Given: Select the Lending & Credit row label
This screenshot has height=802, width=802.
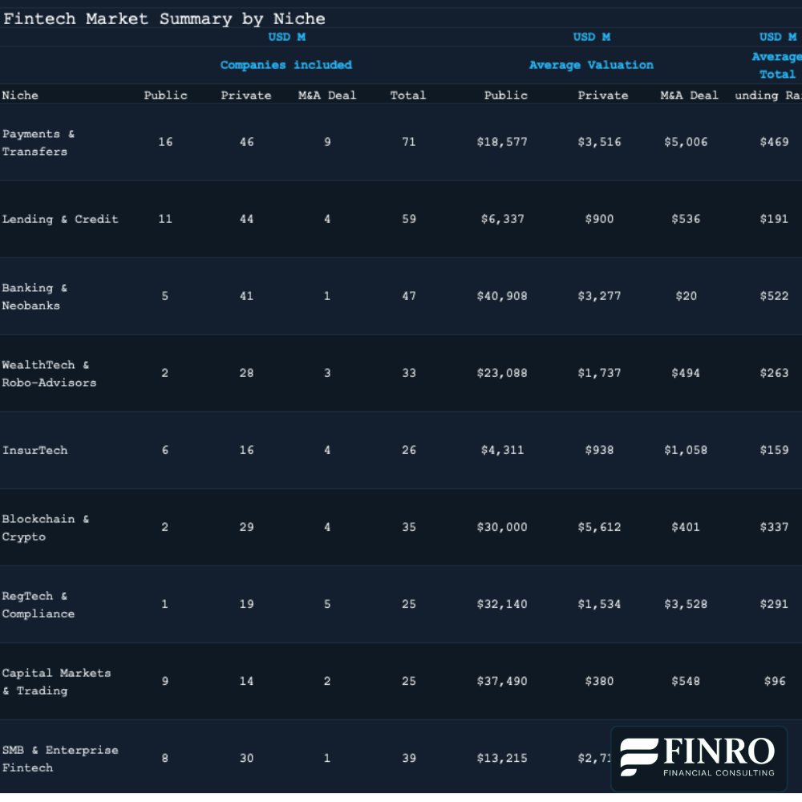Looking at the screenshot, I should coord(61,219).
